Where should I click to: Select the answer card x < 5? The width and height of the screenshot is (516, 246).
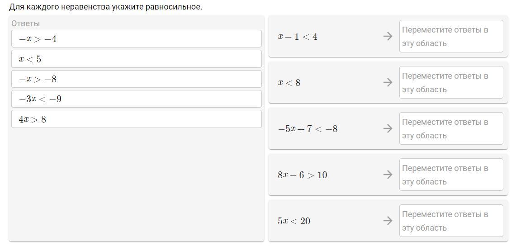[x=137, y=59]
